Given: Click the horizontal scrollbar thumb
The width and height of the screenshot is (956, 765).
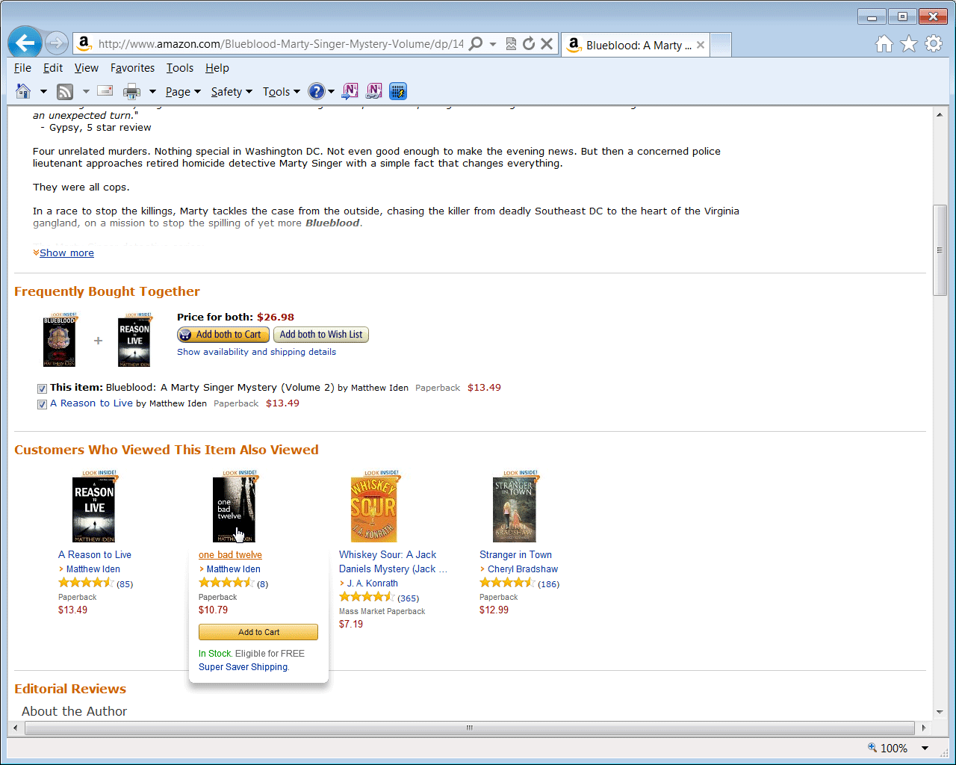Looking at the screenshot, I should (x=469, y=728).
